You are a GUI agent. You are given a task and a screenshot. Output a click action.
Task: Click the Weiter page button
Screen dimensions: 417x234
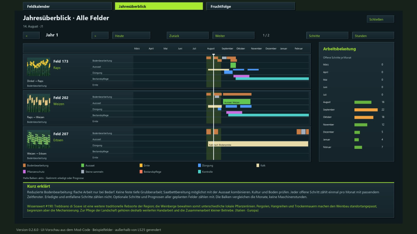tap(233, 35)
